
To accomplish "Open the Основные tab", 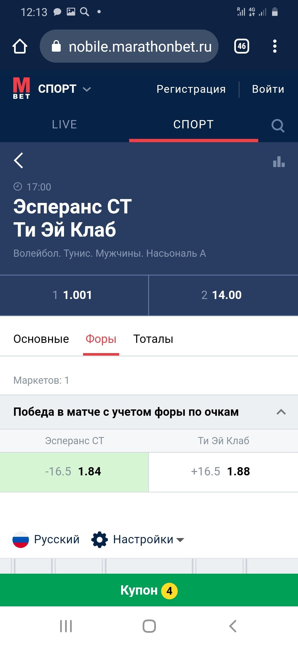I will tap(41, 339).
